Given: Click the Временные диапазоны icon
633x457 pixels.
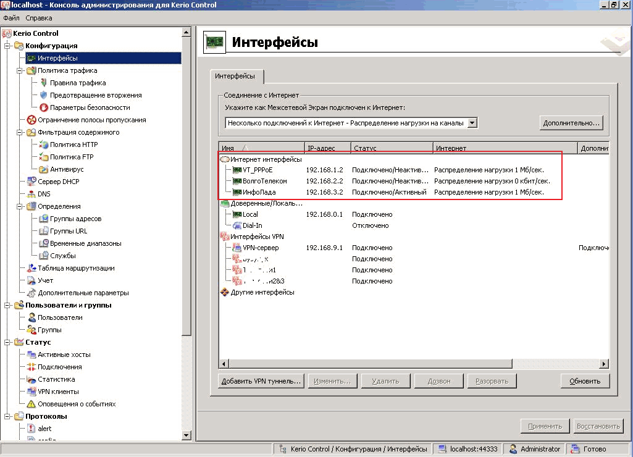Looking at the screenshot, I should click(44, 243).
